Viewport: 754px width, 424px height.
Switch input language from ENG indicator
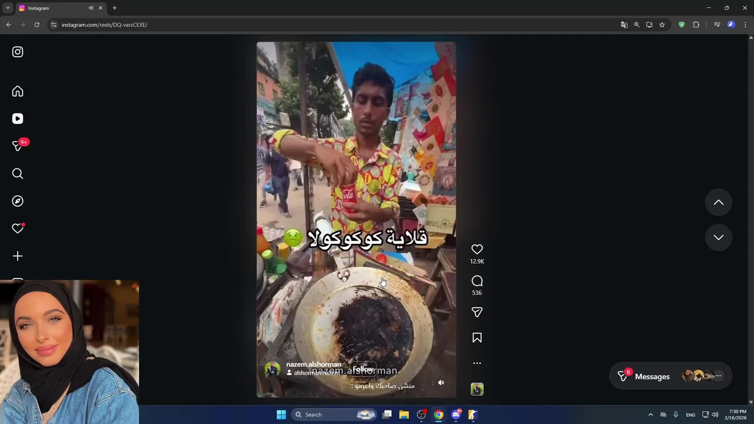(x=690, y=415)
